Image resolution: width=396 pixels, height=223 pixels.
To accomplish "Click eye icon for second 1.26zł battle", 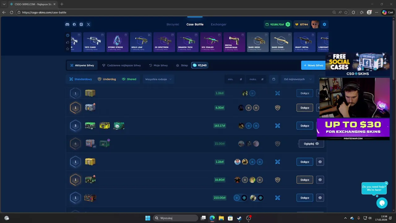I will point(320,162).
